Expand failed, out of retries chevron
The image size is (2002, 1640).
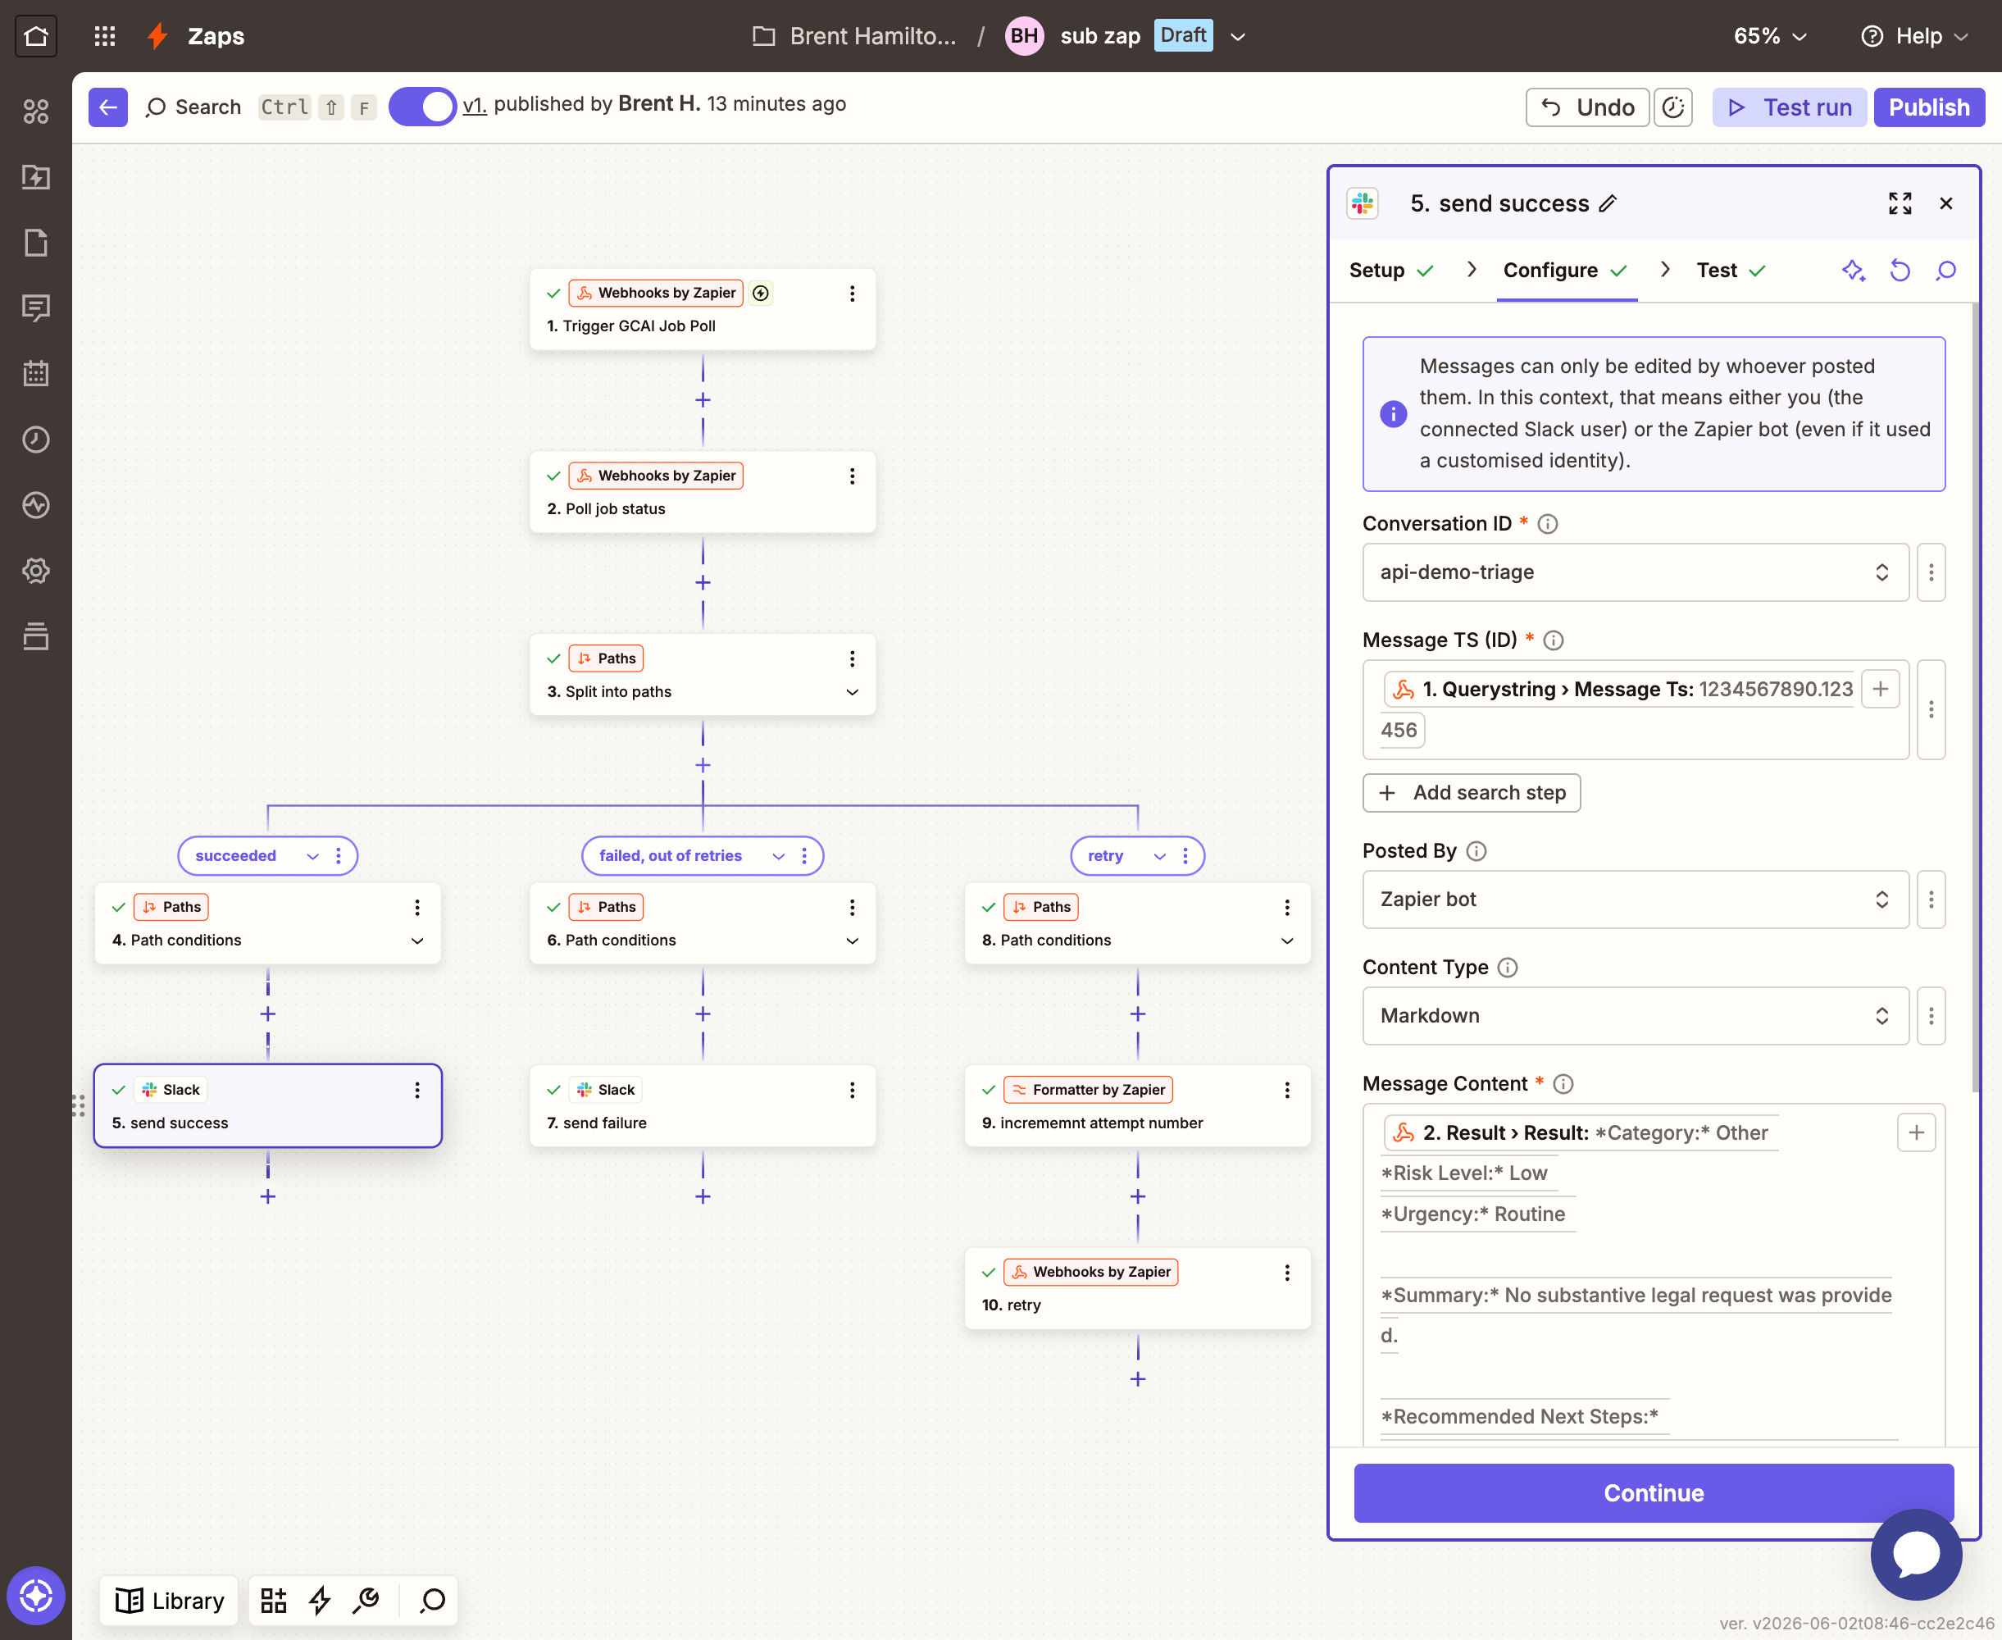pyautogui.click(x=778, y=856)
